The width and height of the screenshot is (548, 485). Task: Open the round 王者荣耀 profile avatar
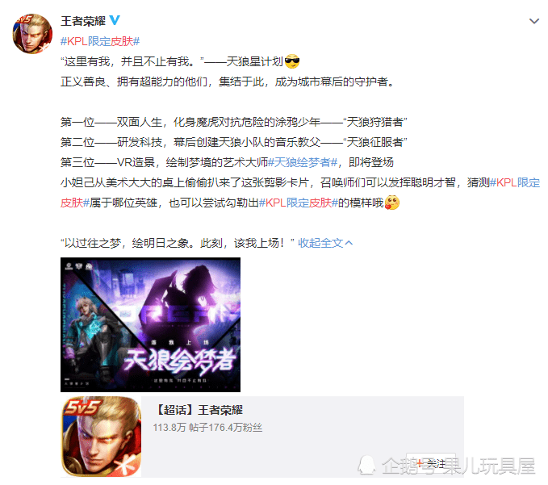pyautogui.click(x=32, y=34)
